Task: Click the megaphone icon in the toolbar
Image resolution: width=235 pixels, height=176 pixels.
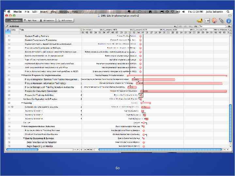Action: (x=200, y=21)
